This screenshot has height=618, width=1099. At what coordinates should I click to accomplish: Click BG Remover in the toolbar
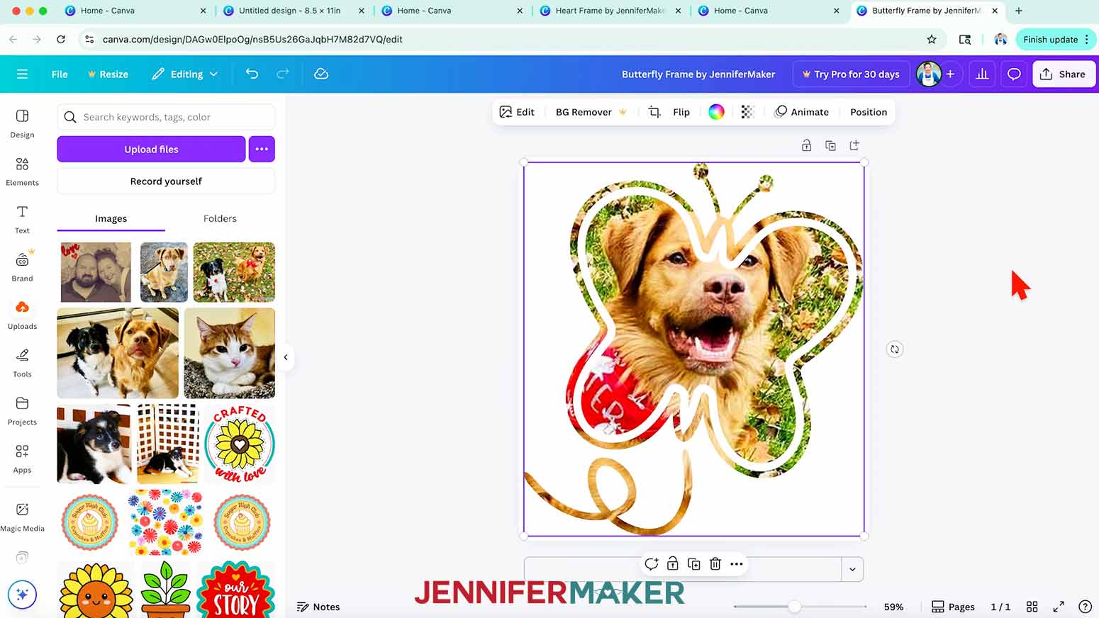(x=591, y=112)
